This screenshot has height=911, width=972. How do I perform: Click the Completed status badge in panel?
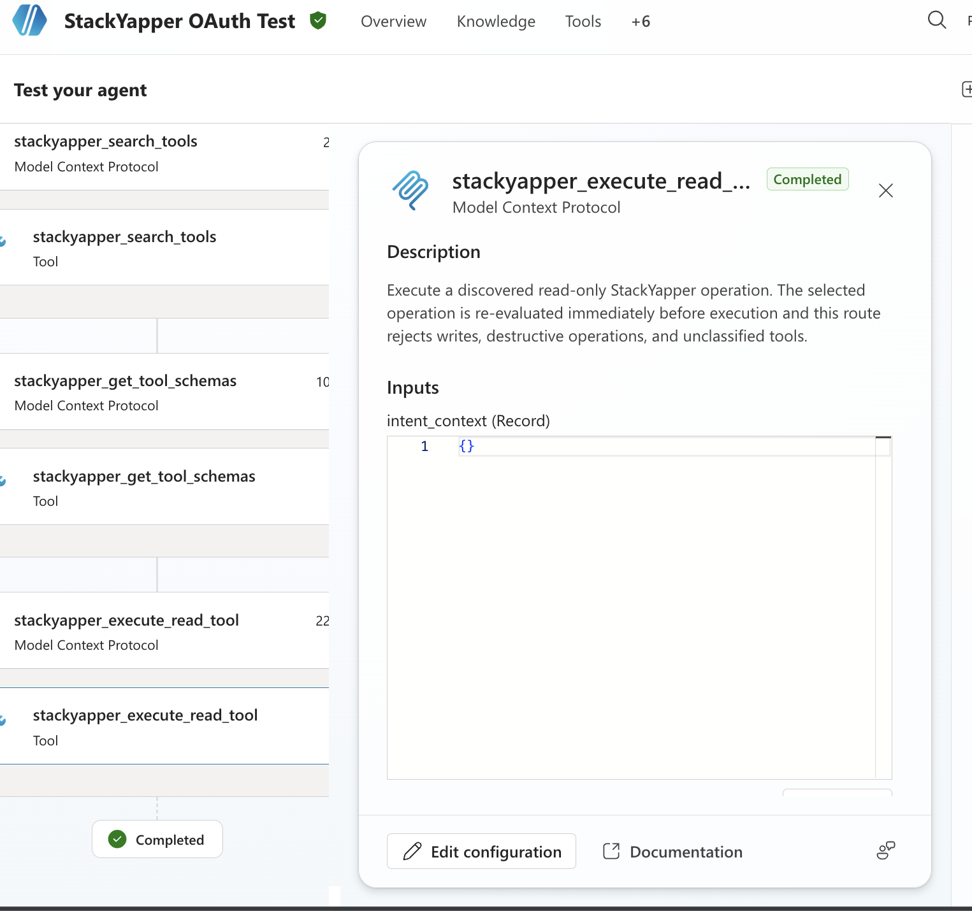click(x=807, y=180)
